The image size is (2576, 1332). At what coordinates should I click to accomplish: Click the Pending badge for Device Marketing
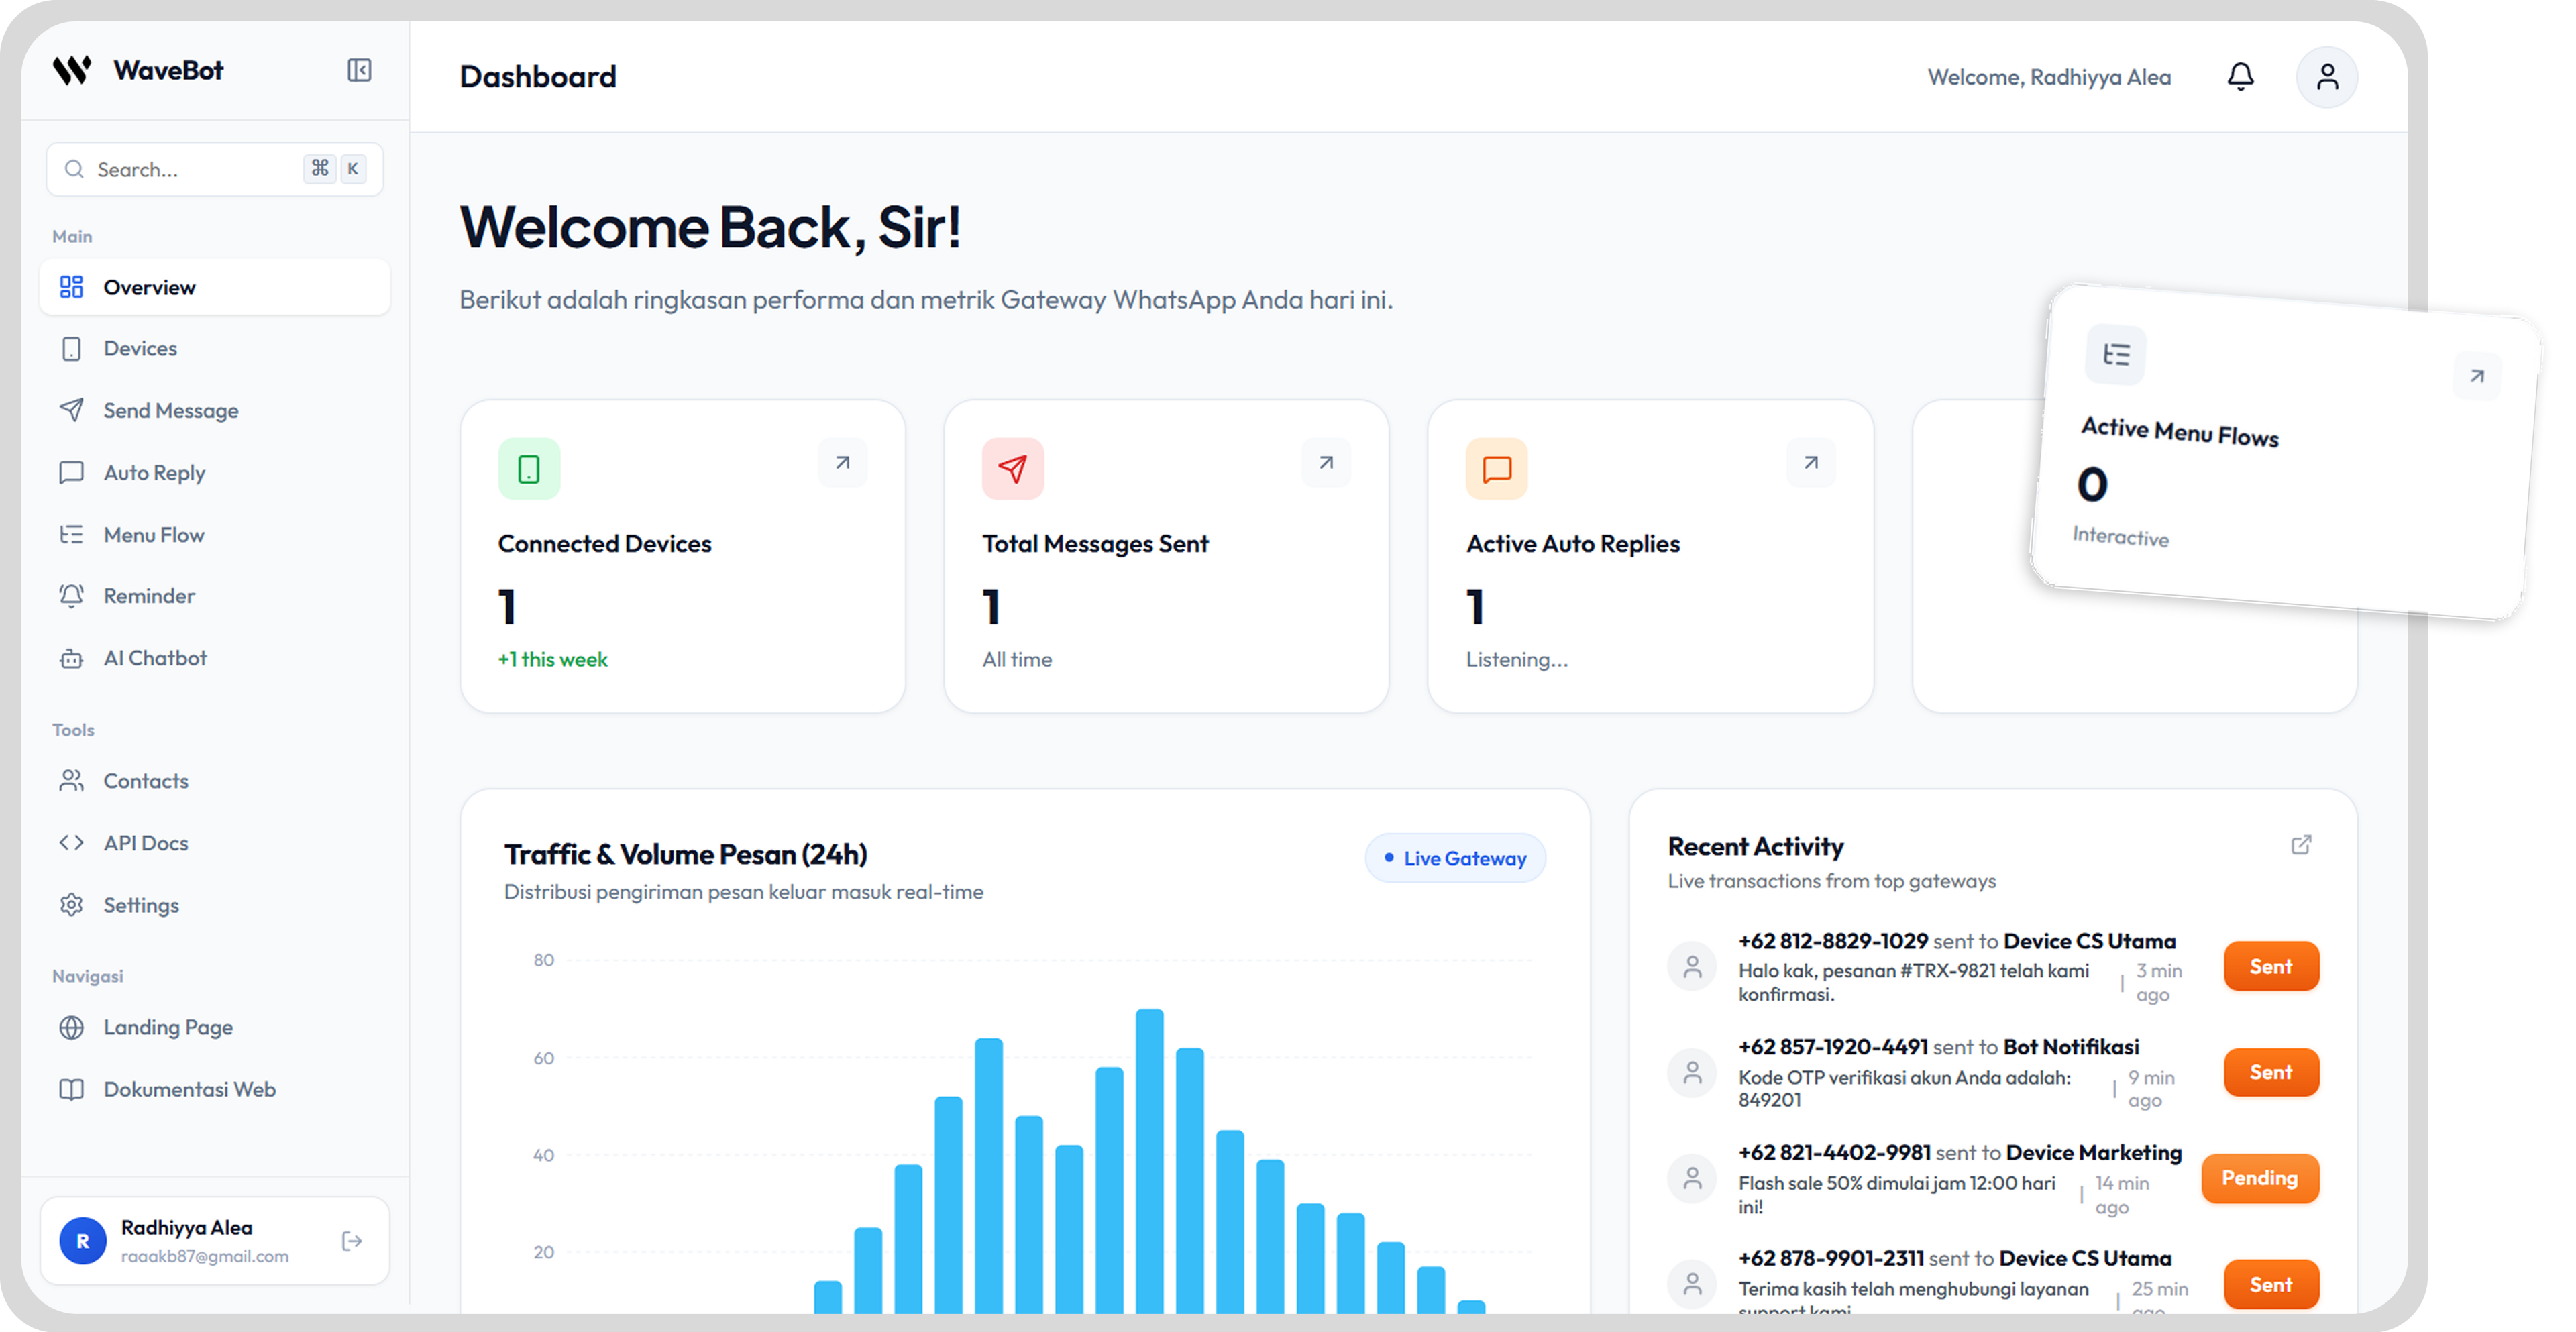pos(2260,1178)
